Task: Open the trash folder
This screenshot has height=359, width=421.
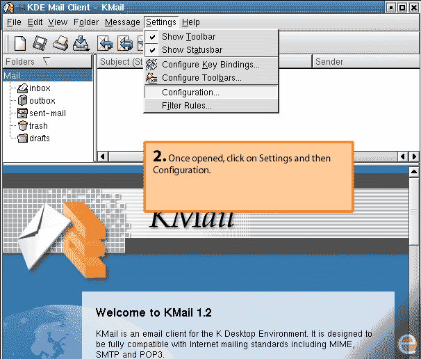Action: pyautogui.click(x=38, y=126)
